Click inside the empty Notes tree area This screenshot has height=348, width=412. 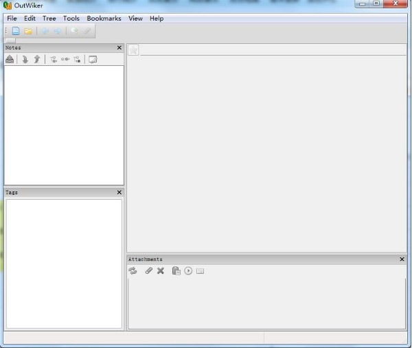pyautogui.click(x=63, y=124)
